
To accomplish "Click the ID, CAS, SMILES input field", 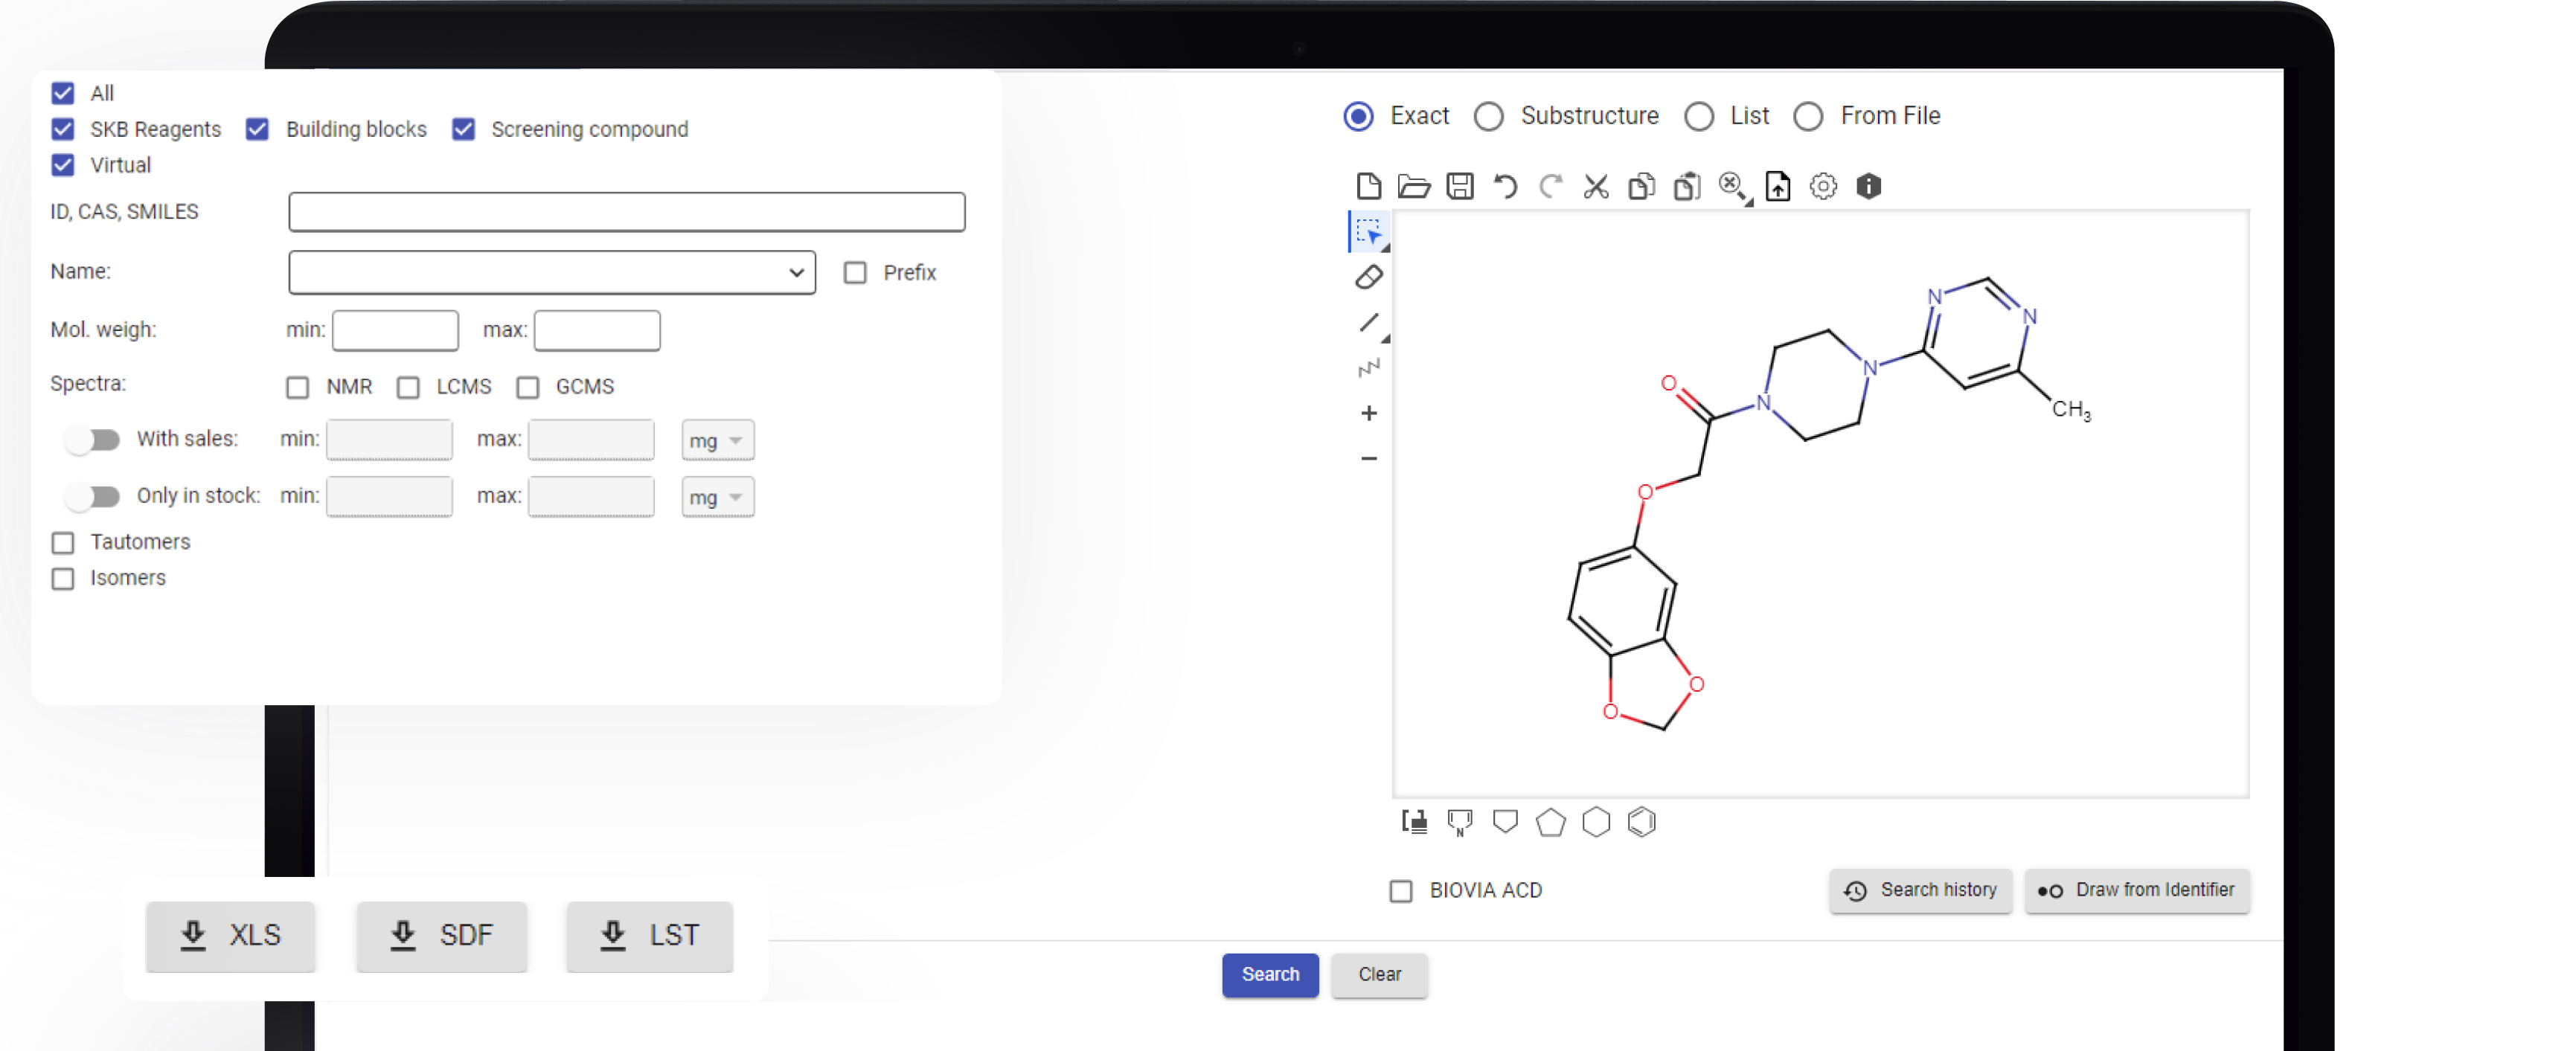I will pos(626,212).
